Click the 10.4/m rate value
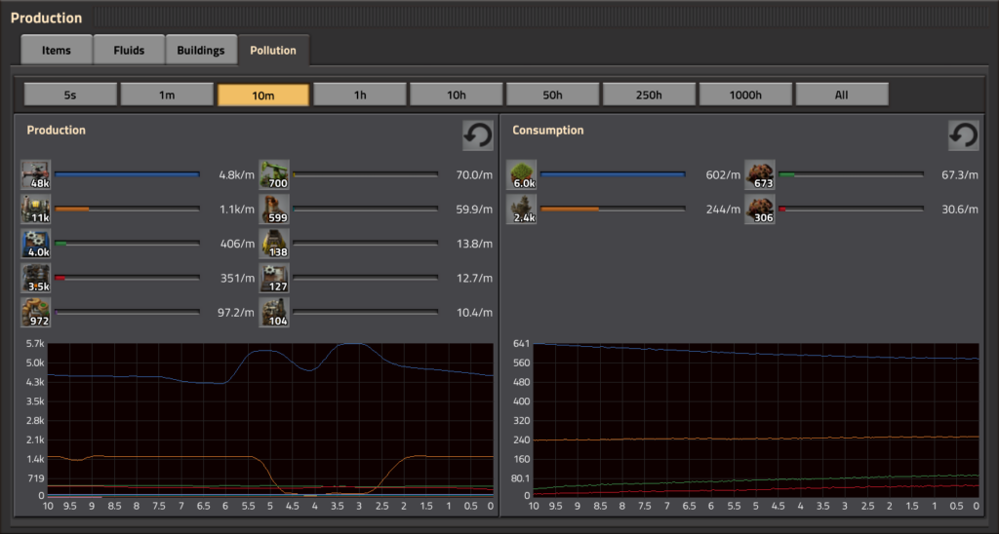 pyautogui.click(x=475, y=313)
